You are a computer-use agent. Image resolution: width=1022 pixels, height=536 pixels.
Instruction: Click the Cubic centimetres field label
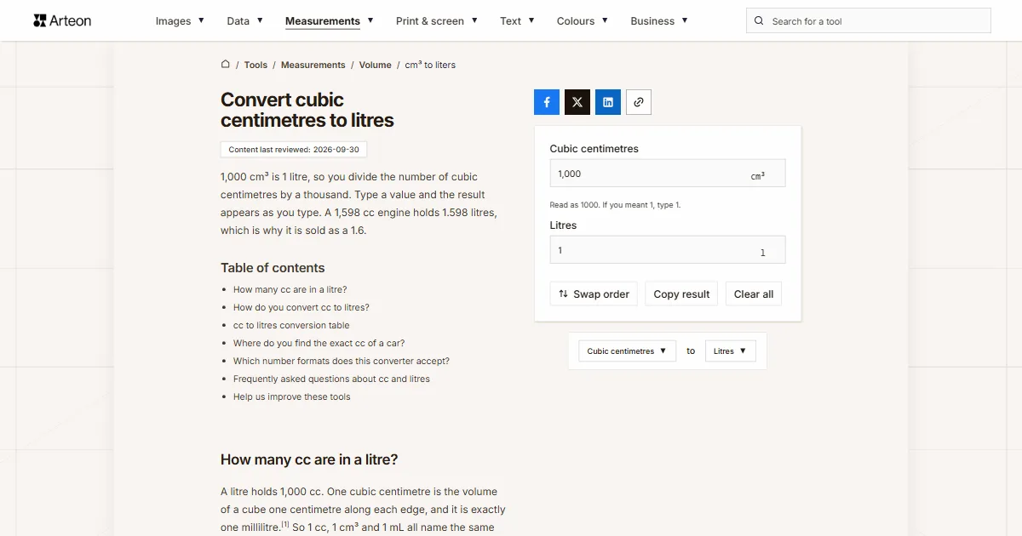click(594, 149)
